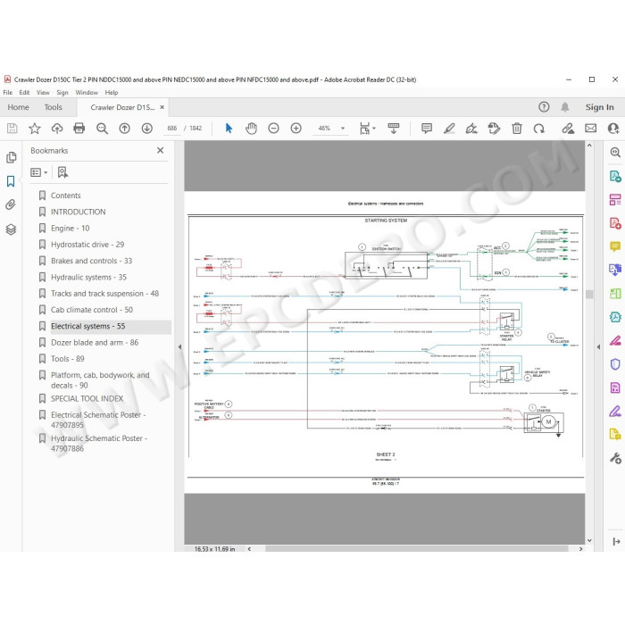The width and height of the screenshot is (625, 625).
Task: Open Help question mark icon
Action: click(x=544, y=107)
